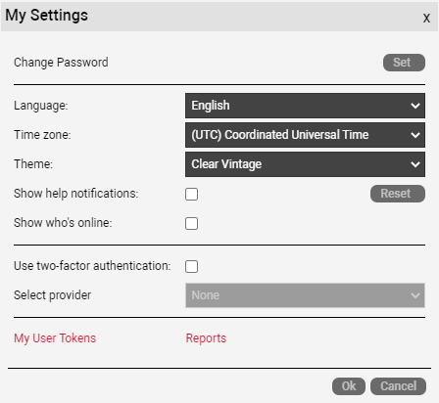The image size is (439, 403).
Task: Open the Coordinated Universal Time dropdown
Action: [305, 135]
